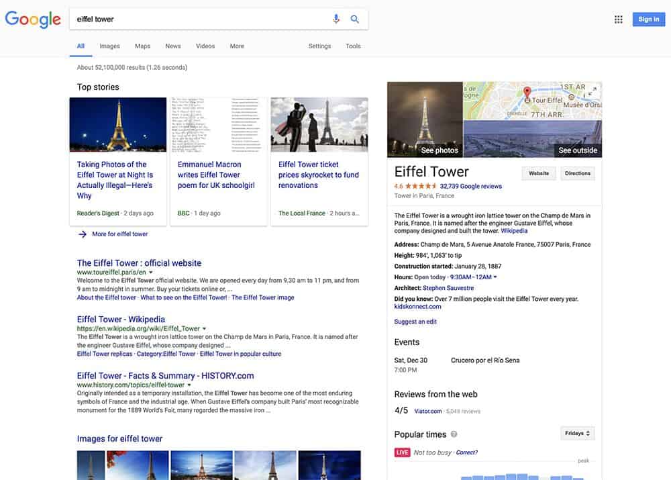
Task: Open Viator.com reviews link
Action: (427, 411)
